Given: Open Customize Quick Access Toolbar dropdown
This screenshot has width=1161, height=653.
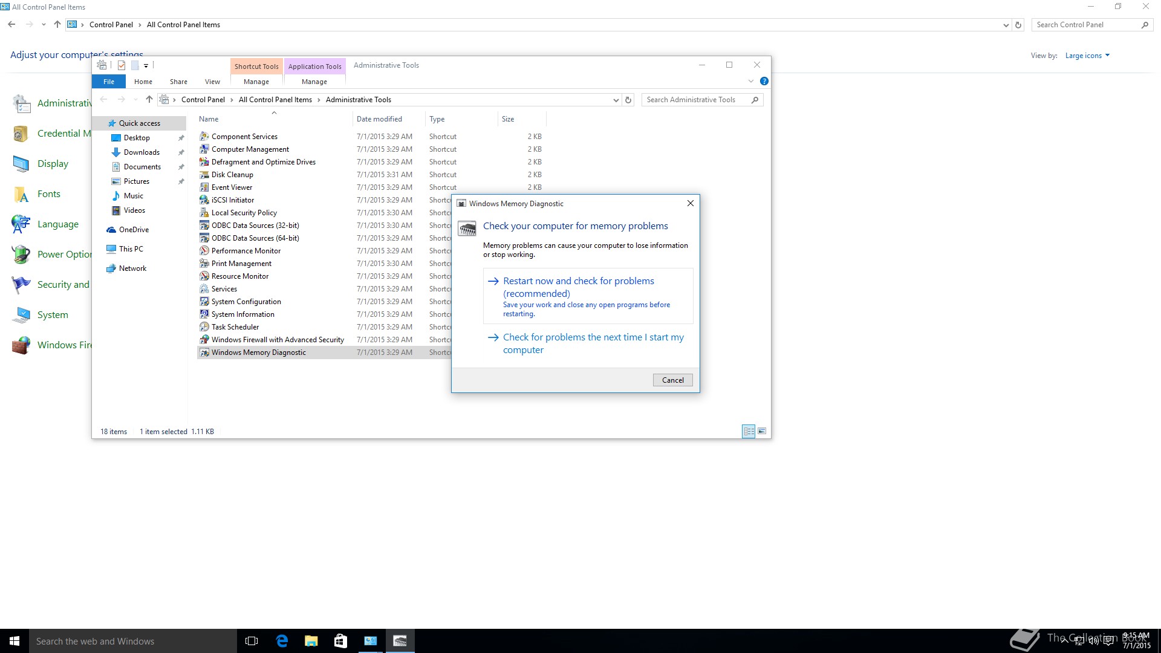Looking at the screenshot, I should [x=146, y=65].
